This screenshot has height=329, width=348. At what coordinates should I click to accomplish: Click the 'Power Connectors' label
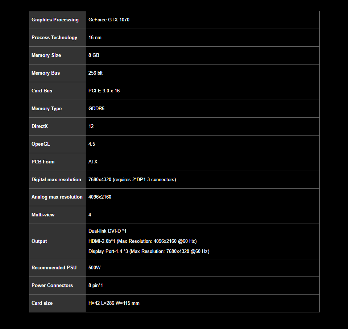pos(52,286)
